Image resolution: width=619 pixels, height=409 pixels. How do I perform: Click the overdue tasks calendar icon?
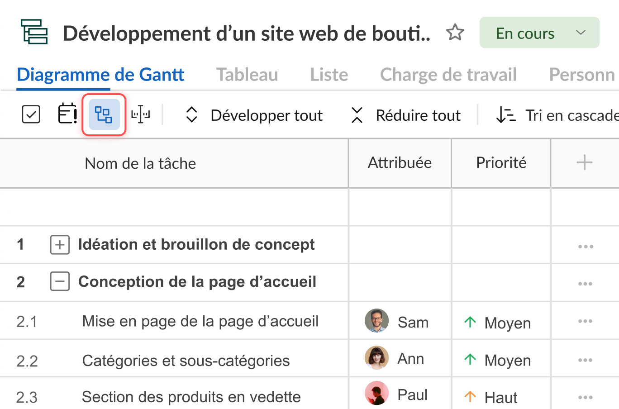pos(67,114)
